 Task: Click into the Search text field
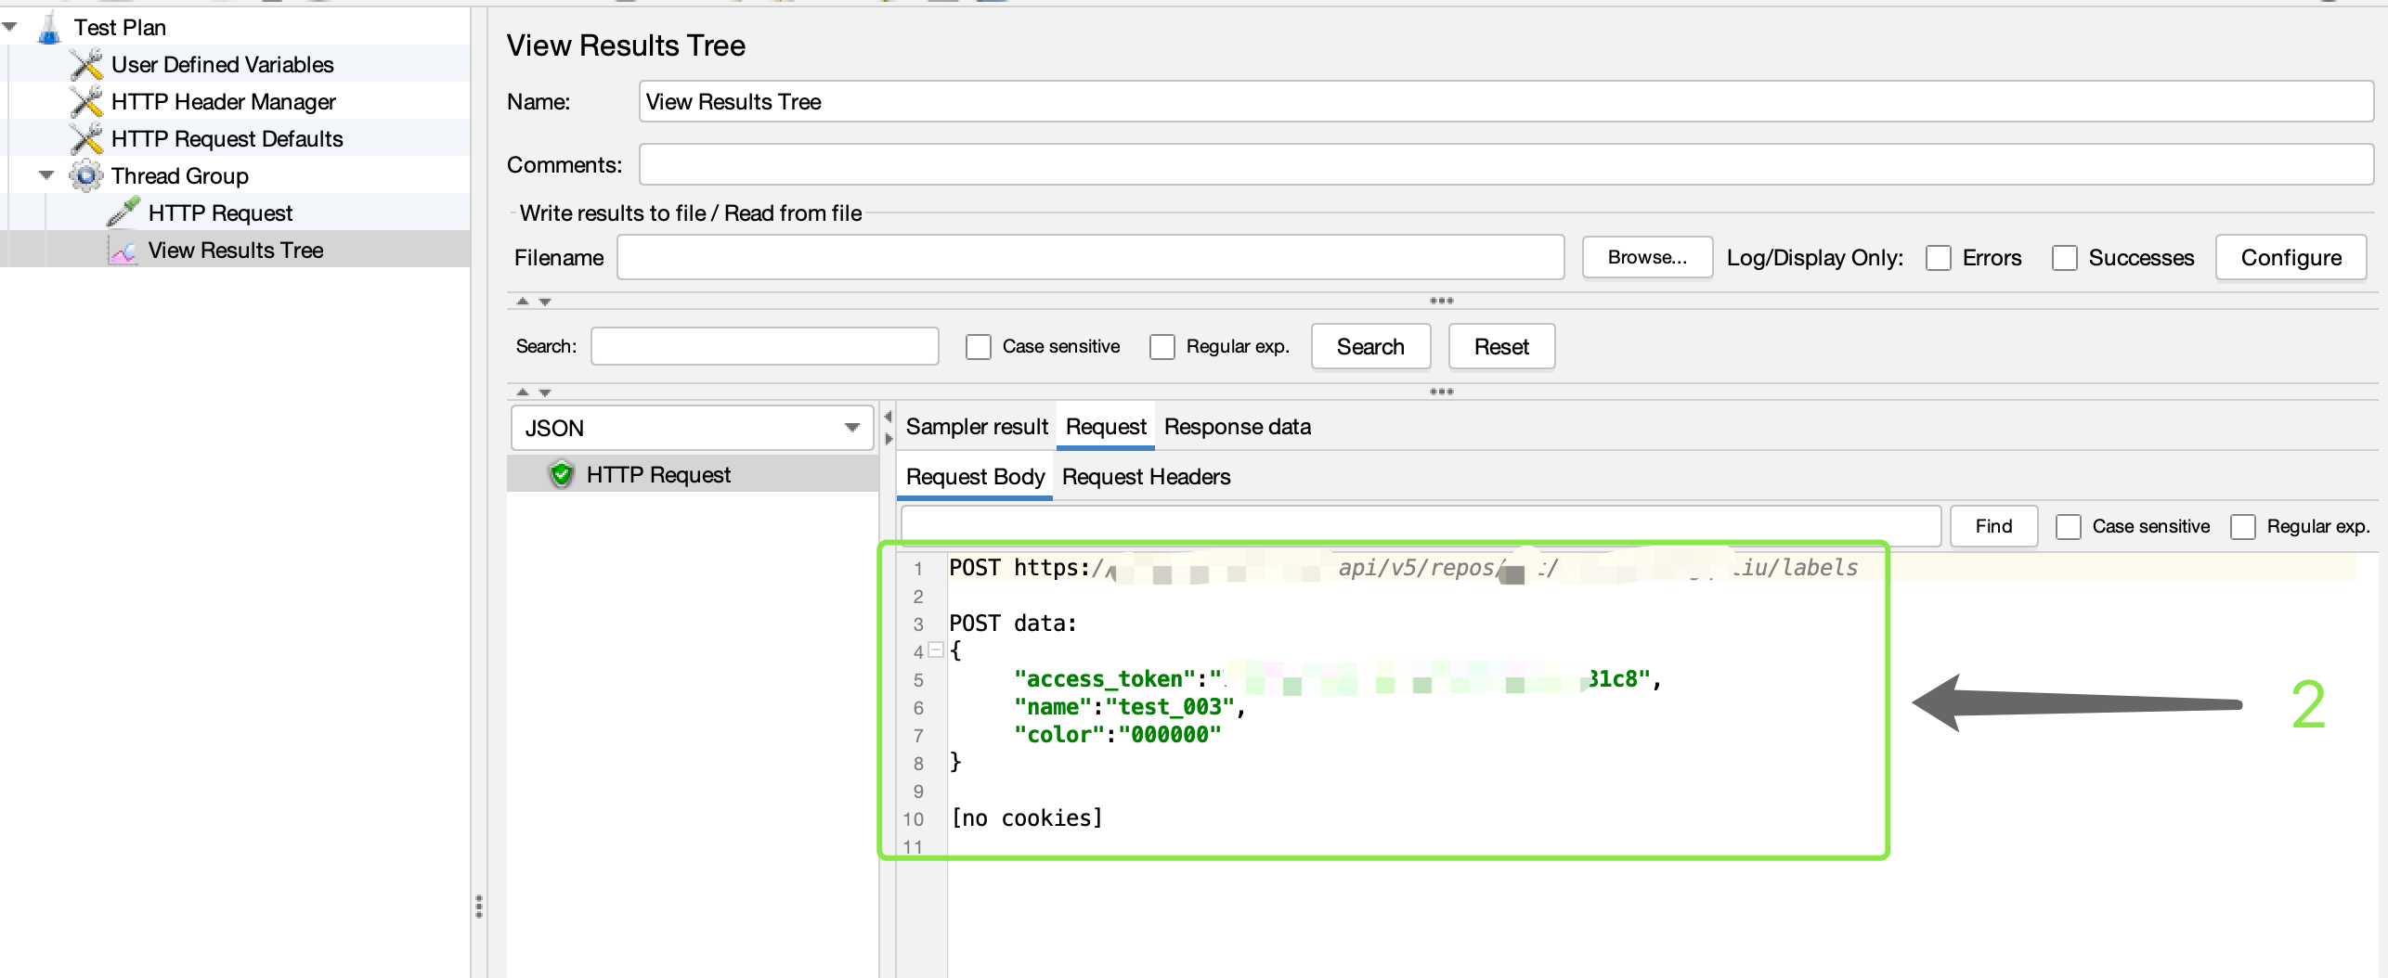tap(764, 346)
